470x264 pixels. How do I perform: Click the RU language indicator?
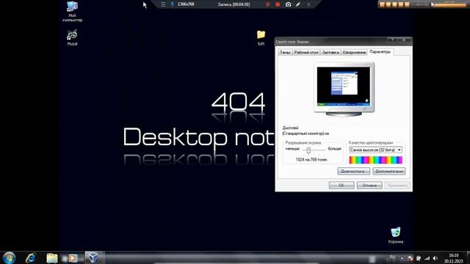click(x=392, y=257)
